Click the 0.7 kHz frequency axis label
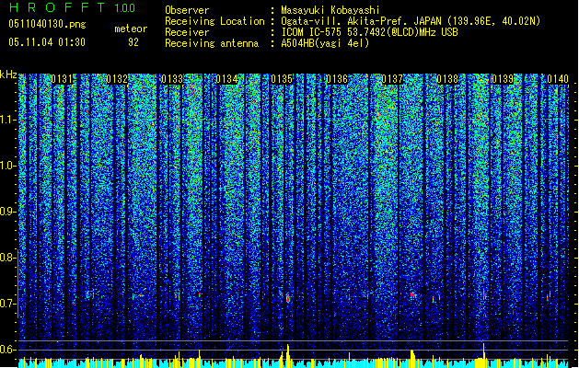579x368 pixels. 7,304
